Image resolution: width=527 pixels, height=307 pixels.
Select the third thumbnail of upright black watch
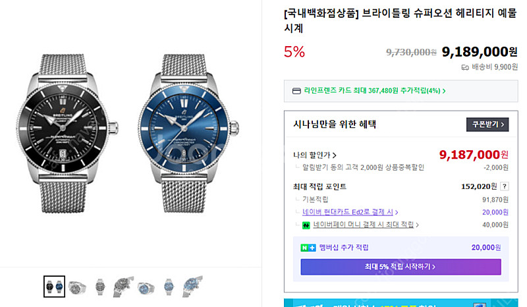[99, 287]
